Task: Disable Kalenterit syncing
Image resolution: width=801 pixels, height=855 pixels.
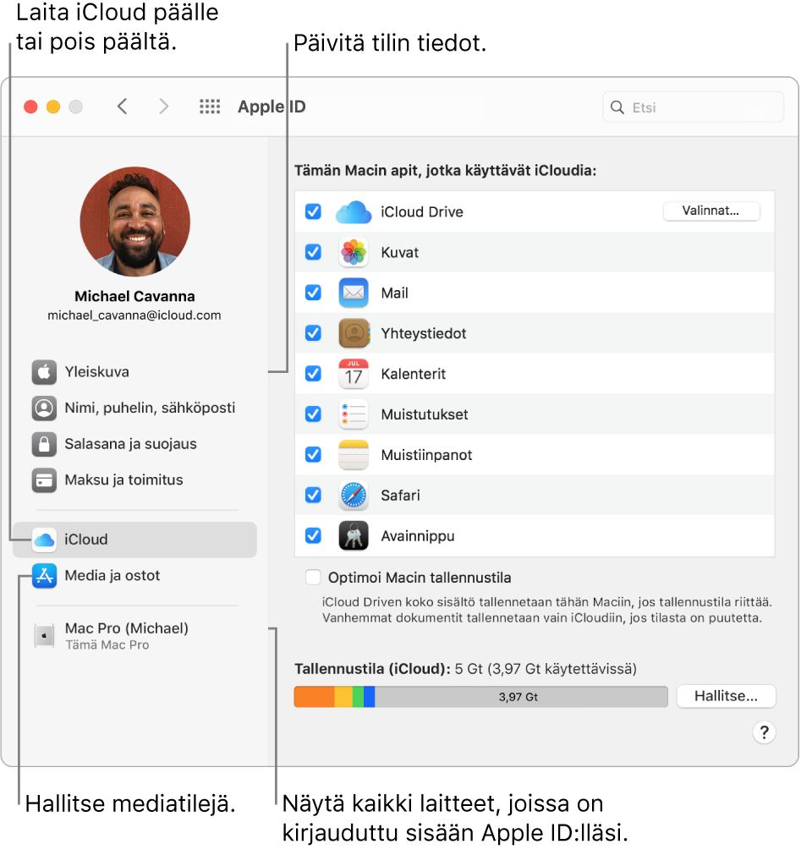Action: [x=313, y=374]
